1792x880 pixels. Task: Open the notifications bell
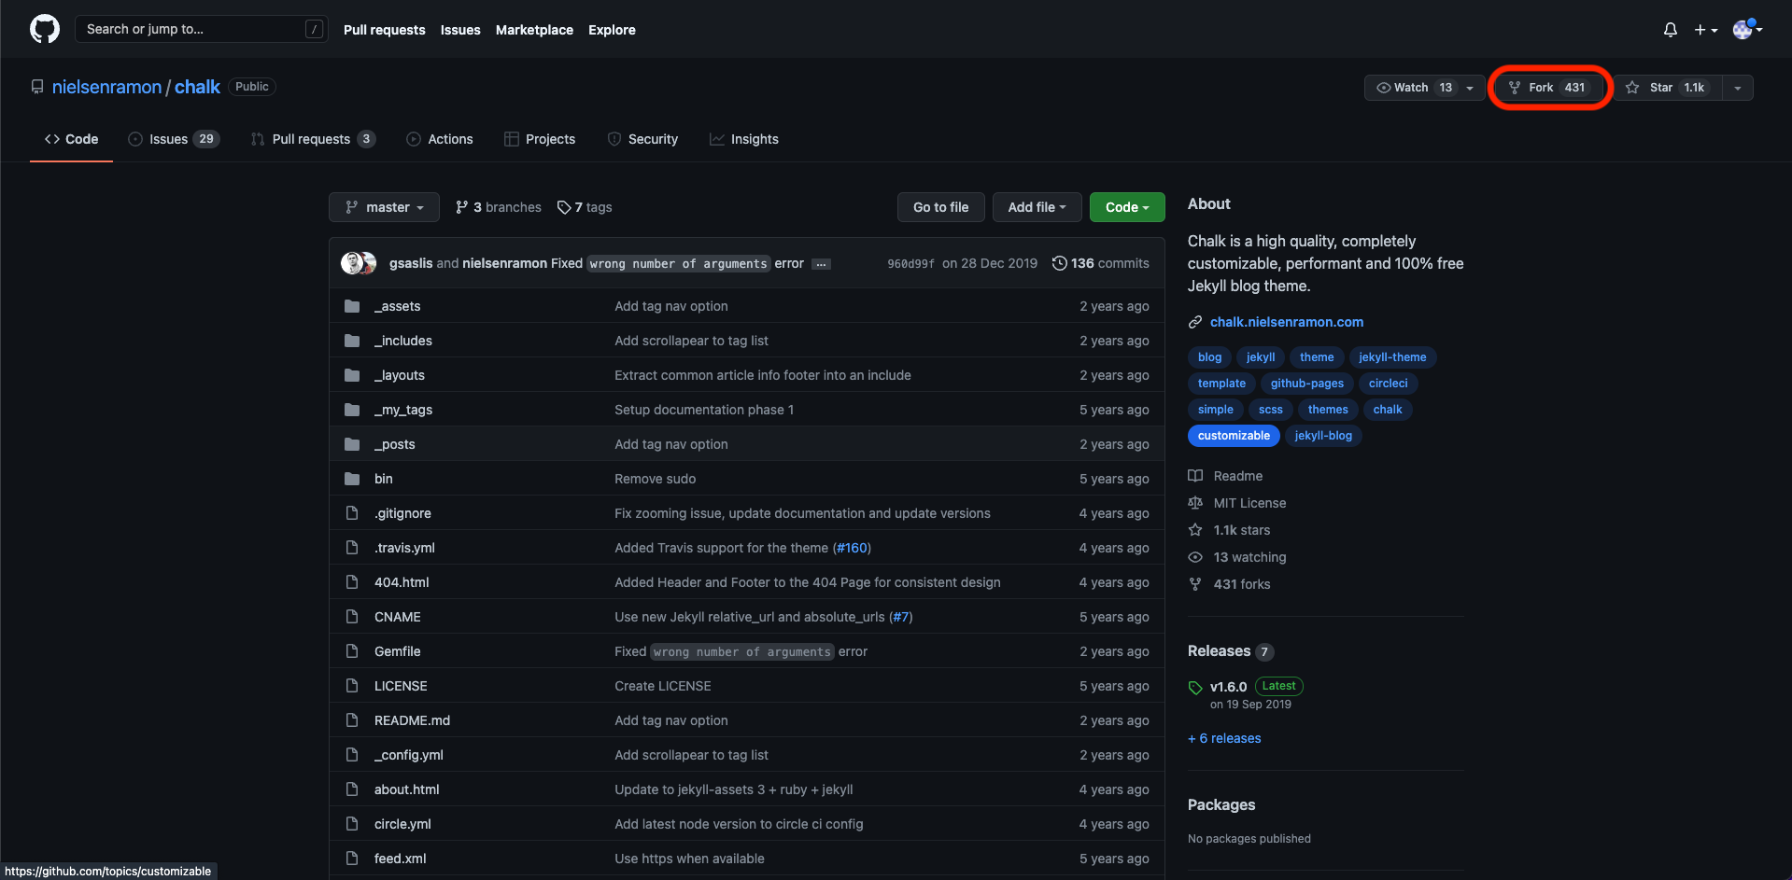1671,30
